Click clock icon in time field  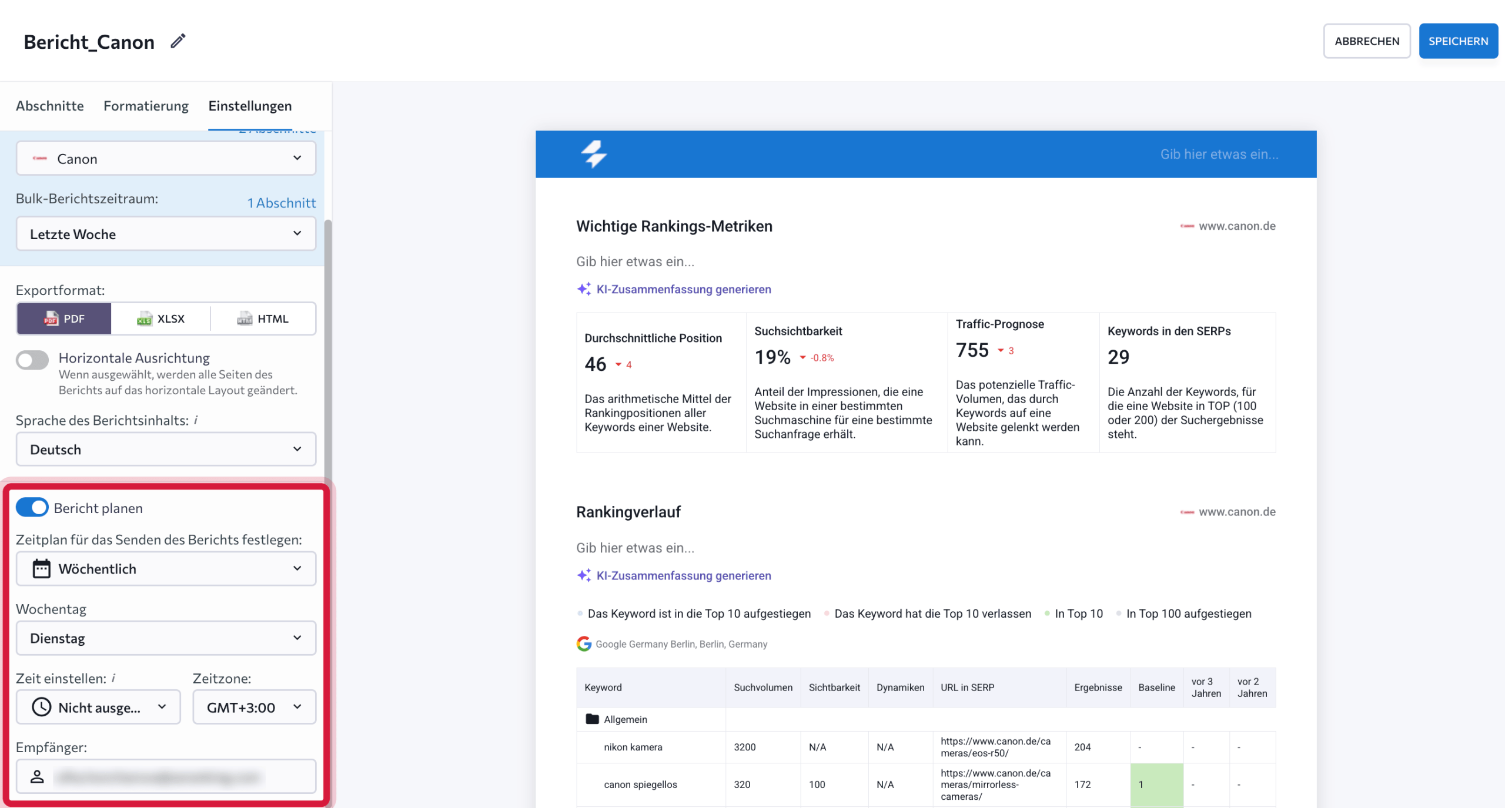41,707
